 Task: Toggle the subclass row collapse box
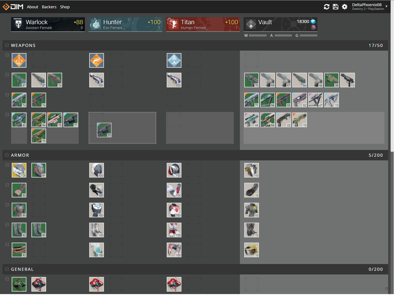pyautogui.click(x=7, y=55)
